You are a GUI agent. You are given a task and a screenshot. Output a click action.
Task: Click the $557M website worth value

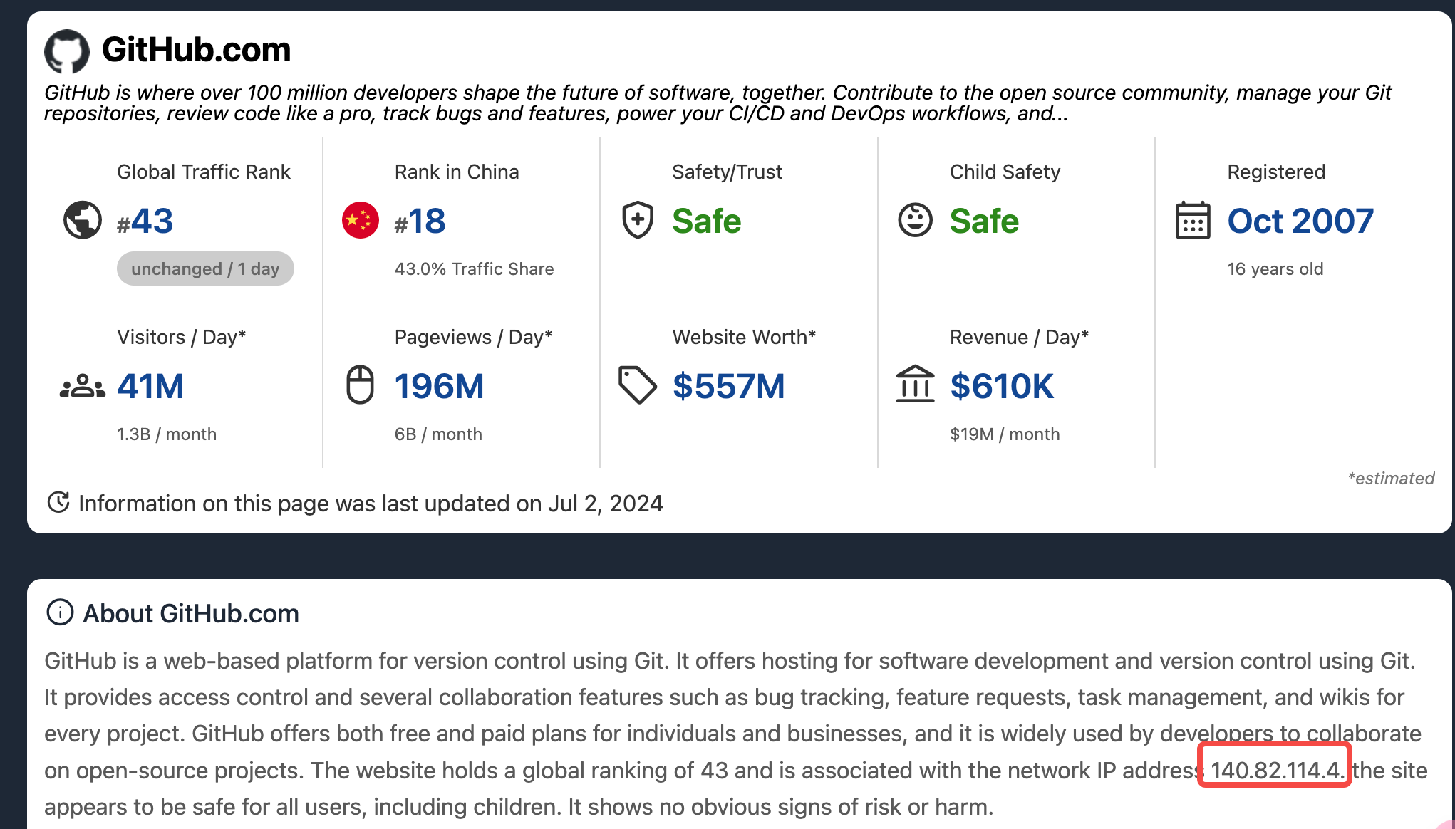pyautogui.click(x=728, y=386)
